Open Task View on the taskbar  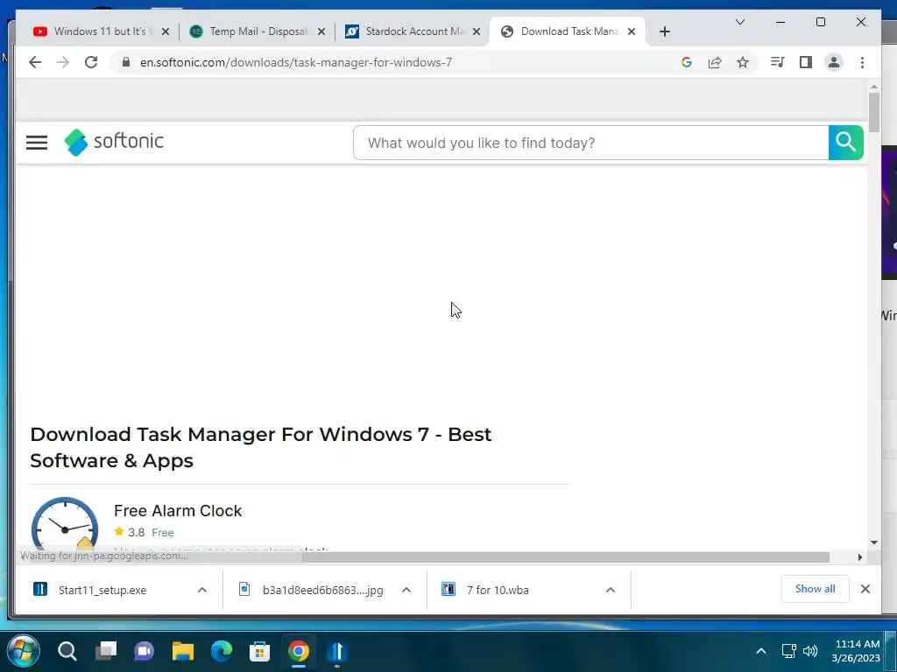106,651
